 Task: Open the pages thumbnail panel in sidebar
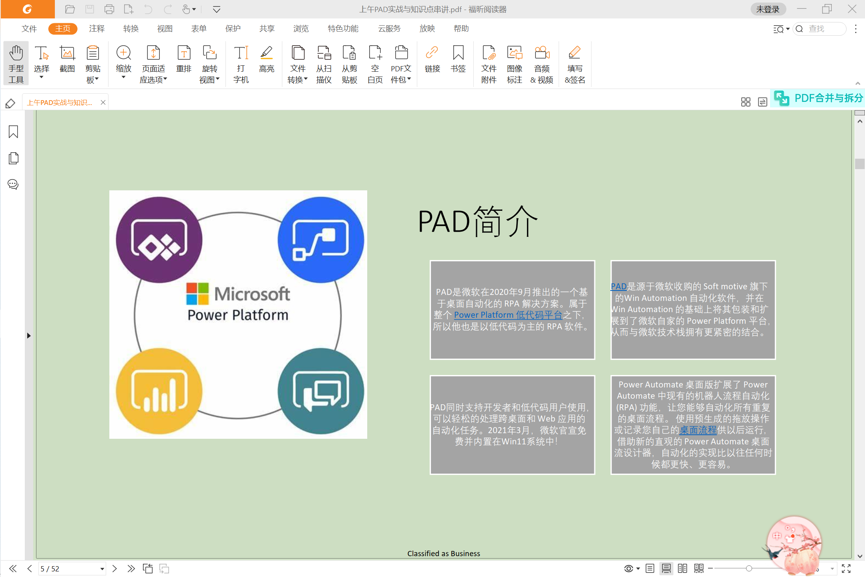[x=13, y=158]
